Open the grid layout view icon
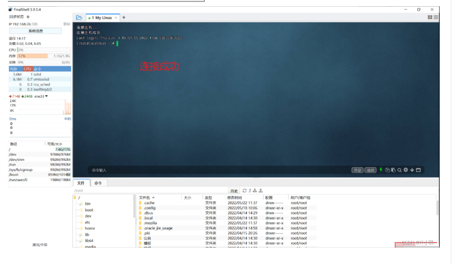 pos(430,17)
